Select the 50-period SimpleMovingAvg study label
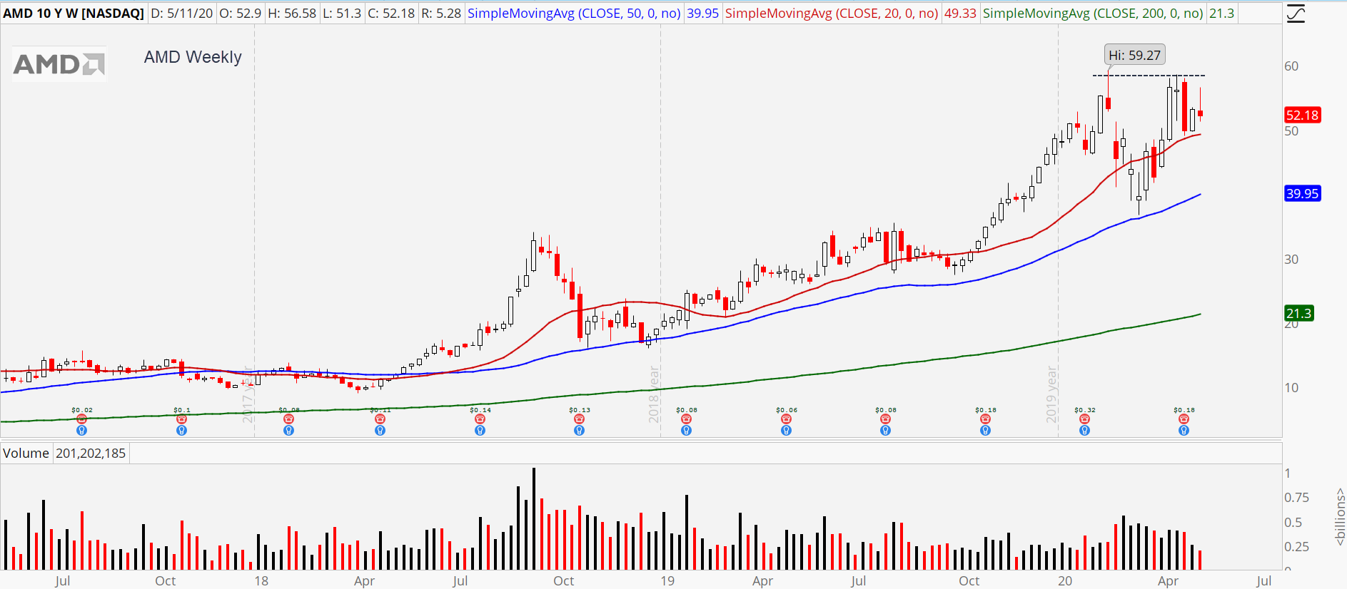Image resolution: width=1347 pixels, height=589 pixels. [x=574, y=14]
